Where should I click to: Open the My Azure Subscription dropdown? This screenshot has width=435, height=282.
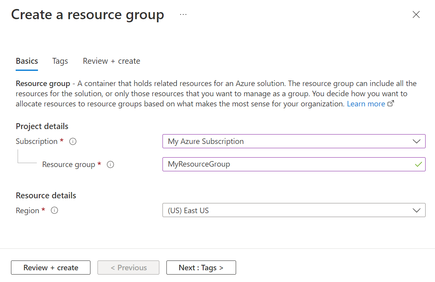pos(294,141)
